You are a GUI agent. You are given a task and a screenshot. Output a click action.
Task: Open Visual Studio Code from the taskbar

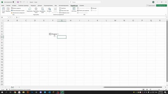(49, 92)
